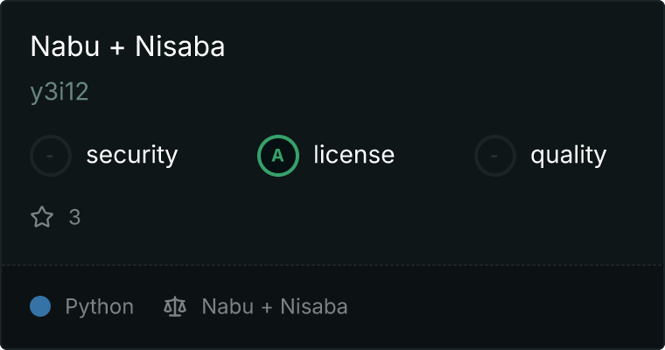Open the y3i12 author link
The image size is (665, 350).
point(59,93)
